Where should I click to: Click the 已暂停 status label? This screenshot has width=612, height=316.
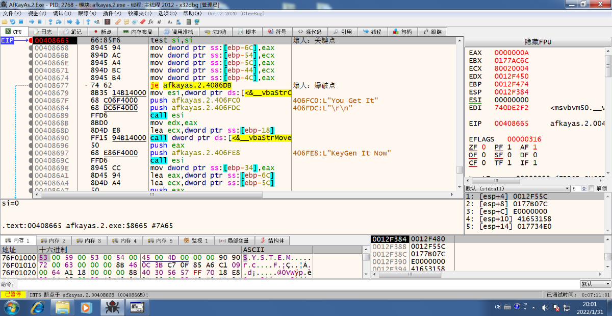click(x=12, y=295)
